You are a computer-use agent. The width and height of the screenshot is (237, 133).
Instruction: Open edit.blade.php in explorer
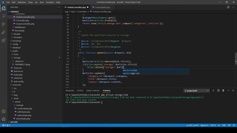(x=24, y=112)
